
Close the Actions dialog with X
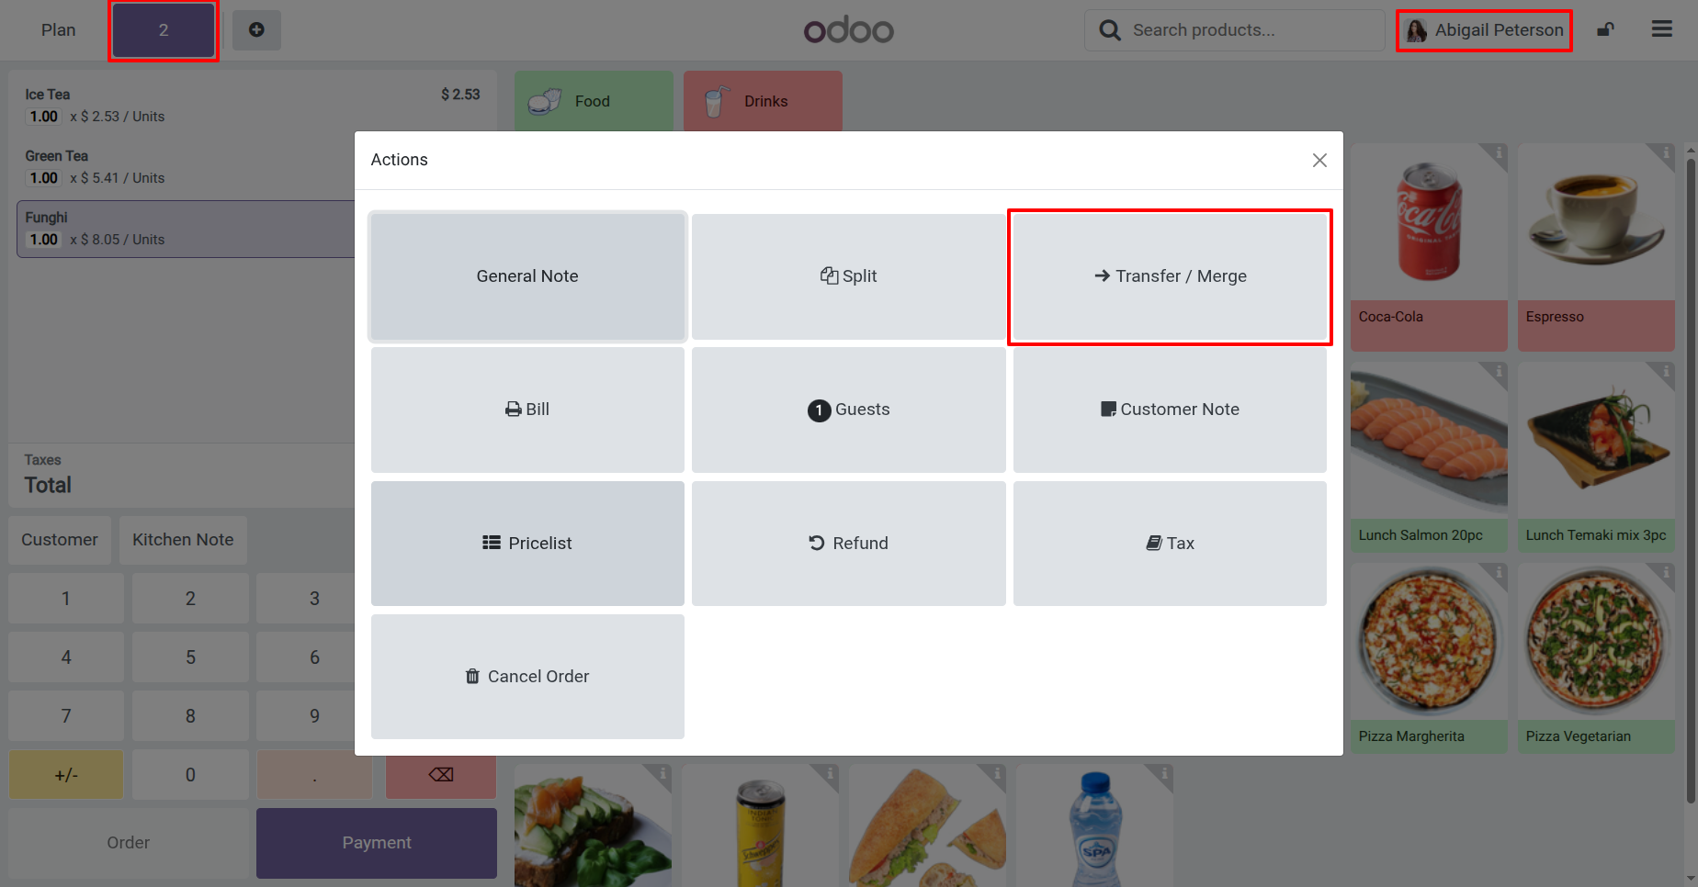pyautogui.click(x=1319, y=161)
